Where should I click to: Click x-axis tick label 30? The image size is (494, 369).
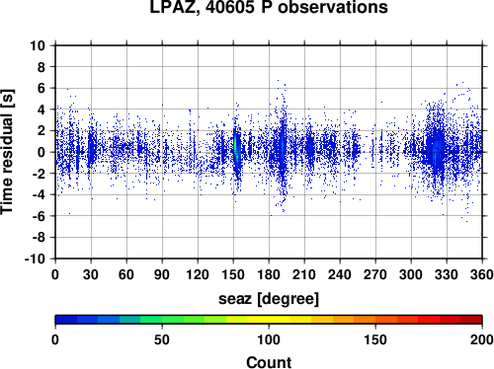91,274
